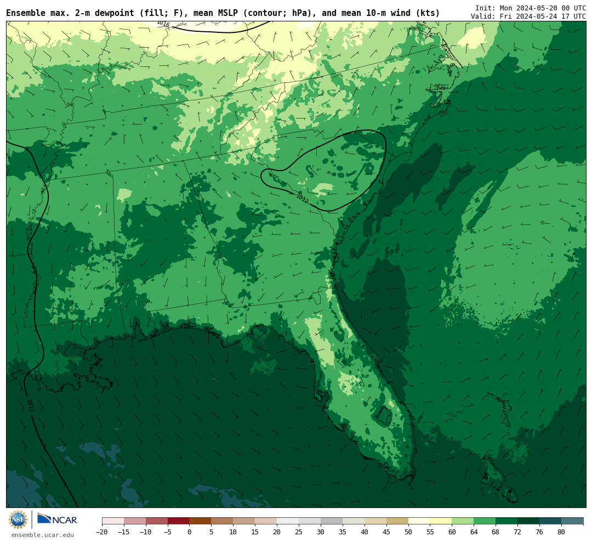Pick the brown swatch between 0 and 5
The width and height of the screenshot is (592, 542).
tap(201, 521)
